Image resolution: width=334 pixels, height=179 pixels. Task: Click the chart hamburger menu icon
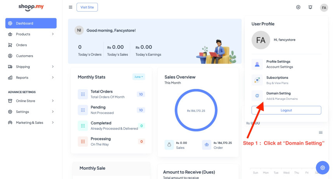pyautogui.click(x=321, y=133)
